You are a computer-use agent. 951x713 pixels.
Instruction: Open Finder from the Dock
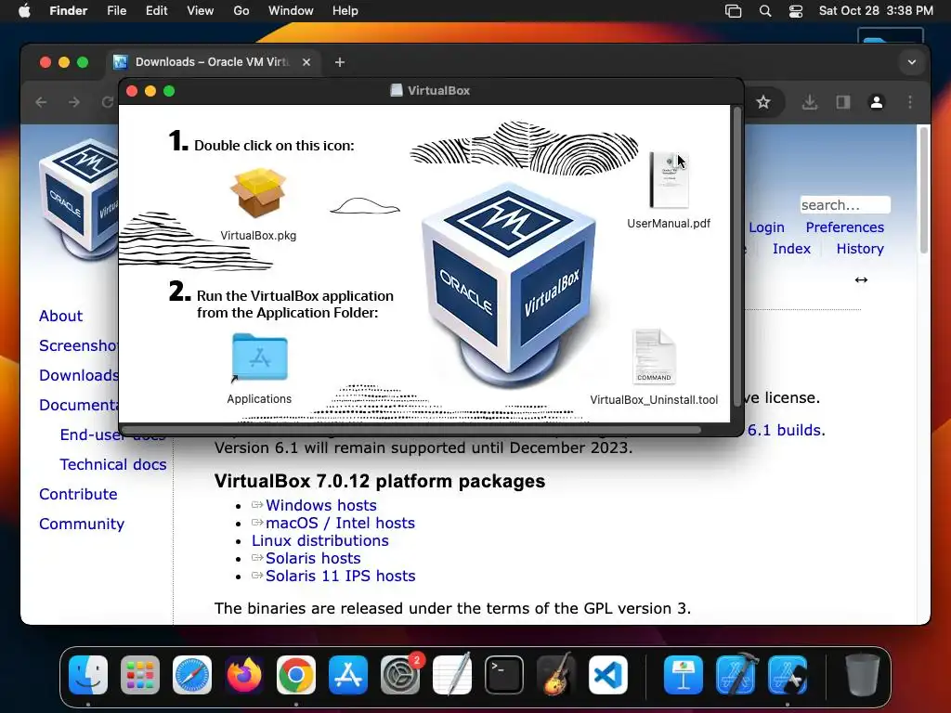88,675
